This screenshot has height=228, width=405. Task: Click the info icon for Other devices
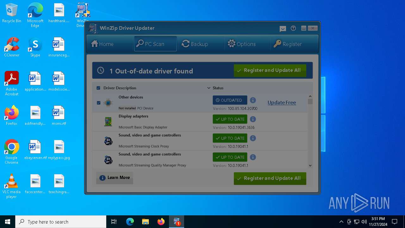[253, 100]
